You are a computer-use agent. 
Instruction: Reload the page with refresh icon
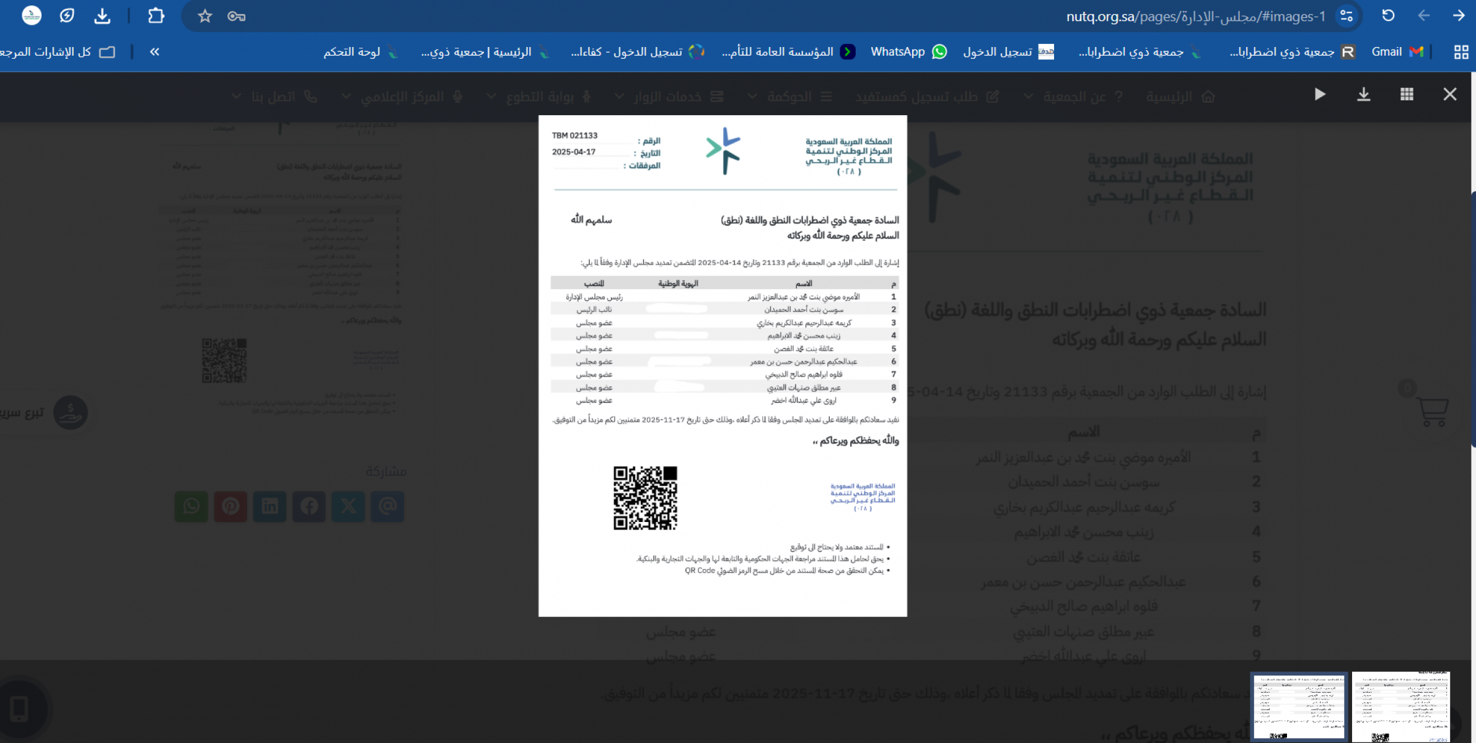tap(1388, 16)
